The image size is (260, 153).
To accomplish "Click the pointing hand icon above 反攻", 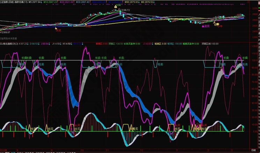I will [55, 27].
